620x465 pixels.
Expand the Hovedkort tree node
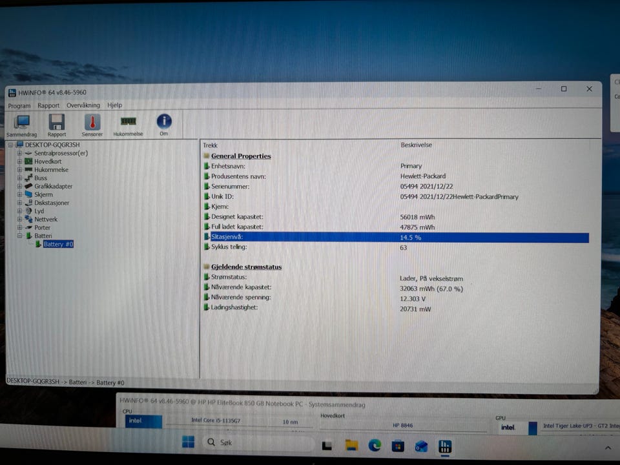coord(19,161)
